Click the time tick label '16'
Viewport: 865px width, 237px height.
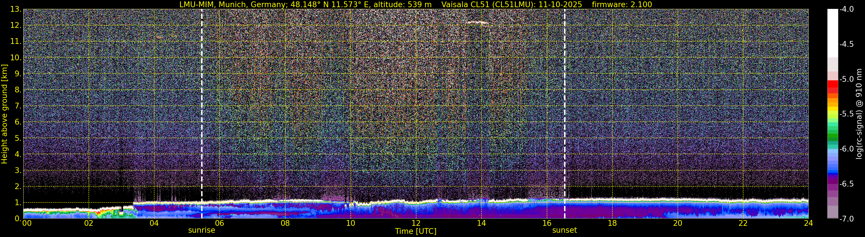[547, 223]
